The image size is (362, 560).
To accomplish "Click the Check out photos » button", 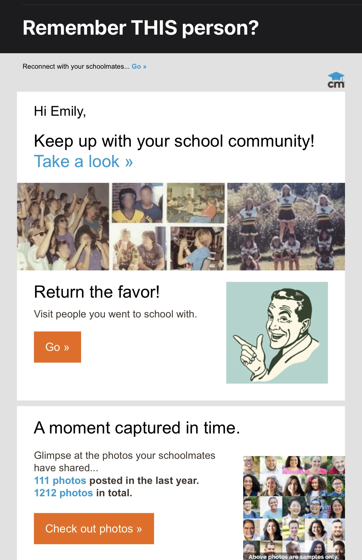I will (94, 528).
